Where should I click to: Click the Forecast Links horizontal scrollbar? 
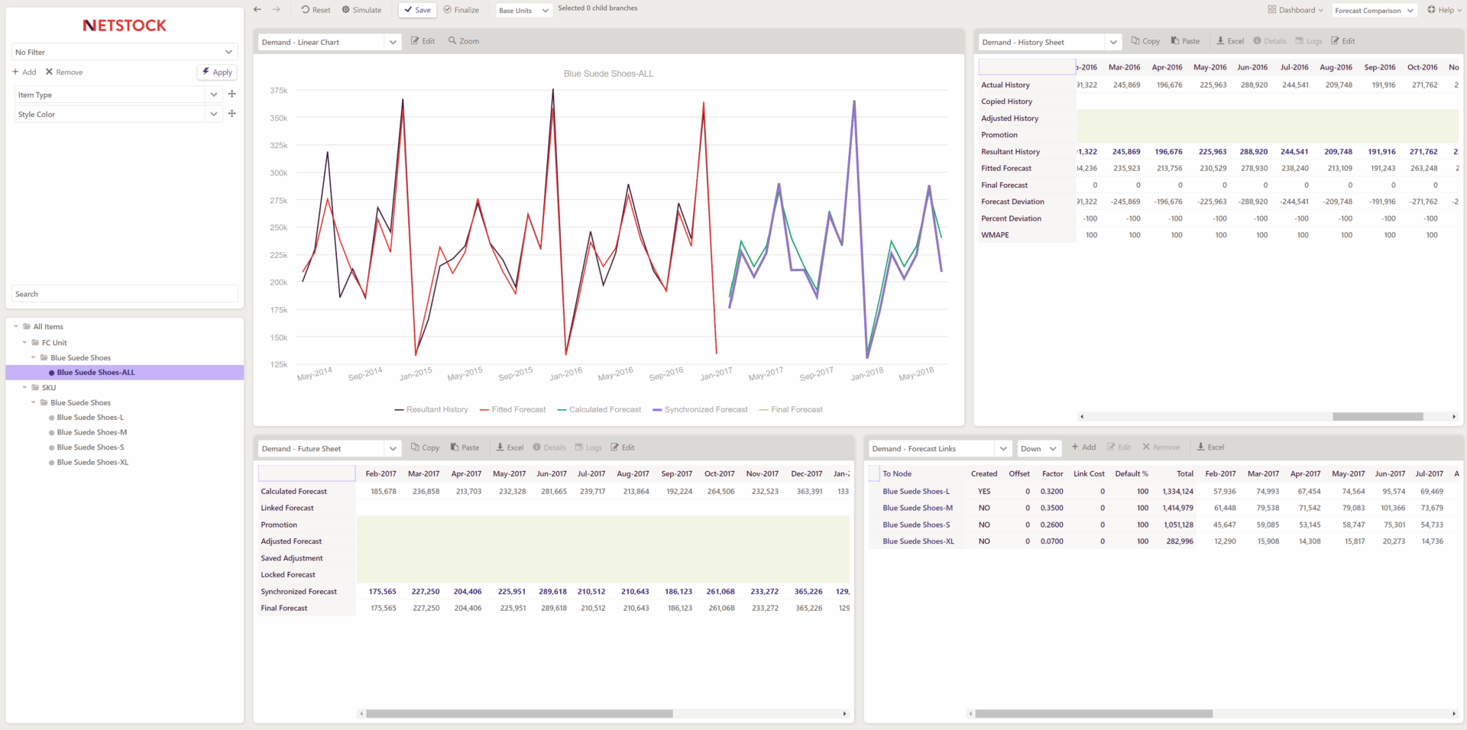[1093, 714]
